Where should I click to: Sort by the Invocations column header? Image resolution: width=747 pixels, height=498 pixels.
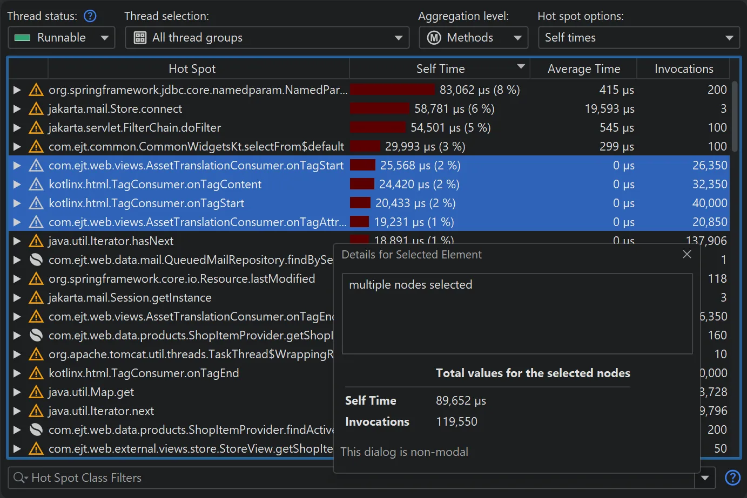pos(684,69)
